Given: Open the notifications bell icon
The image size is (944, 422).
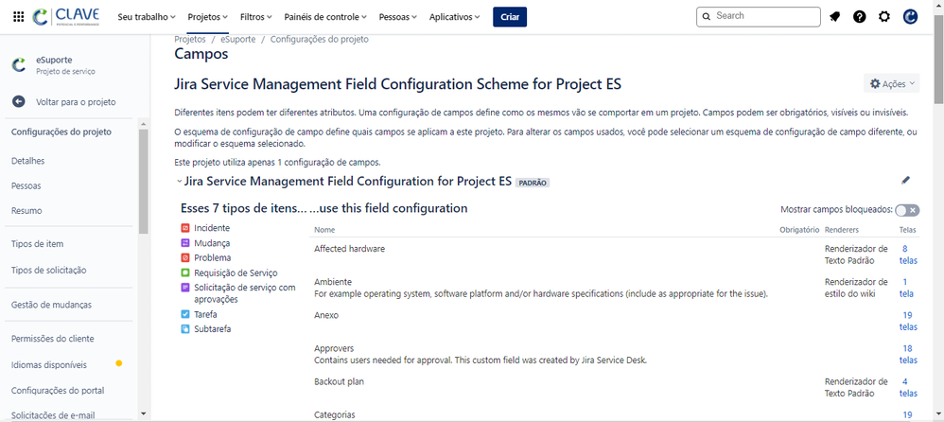Looking at the screenshot, I should [834, 17].
